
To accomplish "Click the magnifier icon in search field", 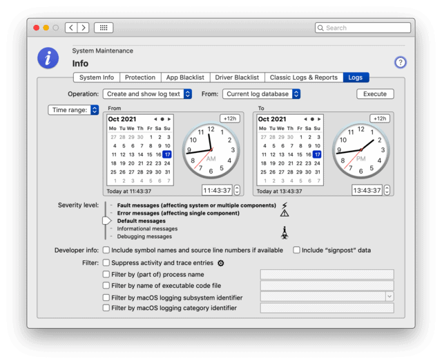I will [x=320, y=28].
